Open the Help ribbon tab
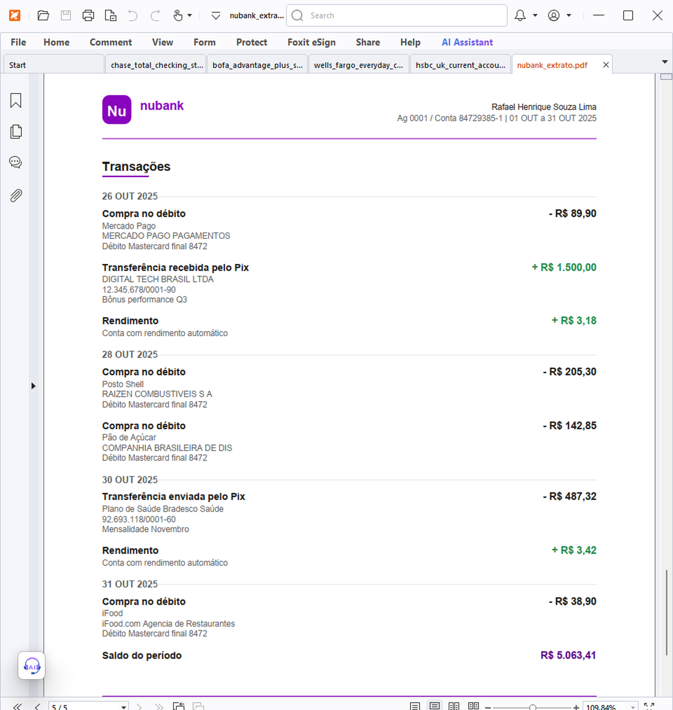This screenshot has width=673, height=710. pyautogui.click(x=411, y=42)
